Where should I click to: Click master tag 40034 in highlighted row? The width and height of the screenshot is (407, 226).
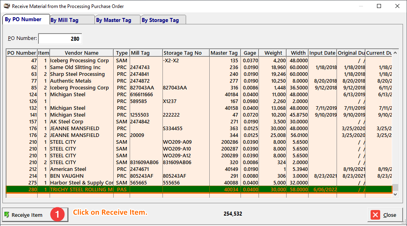225,190
